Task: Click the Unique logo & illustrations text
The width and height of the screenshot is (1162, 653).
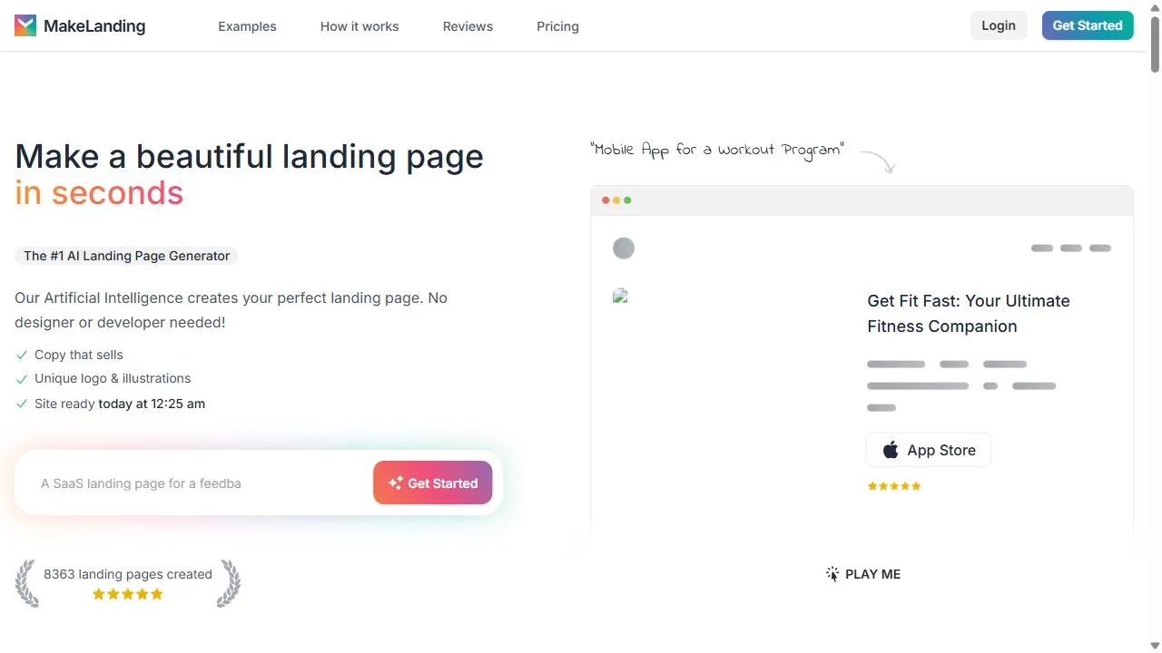Action: (113, 378)
